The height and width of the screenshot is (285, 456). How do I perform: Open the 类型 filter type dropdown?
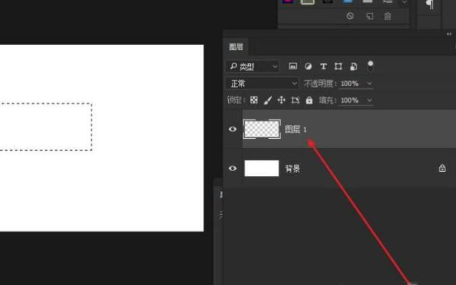pyautogui.click(x=253, y=66)
